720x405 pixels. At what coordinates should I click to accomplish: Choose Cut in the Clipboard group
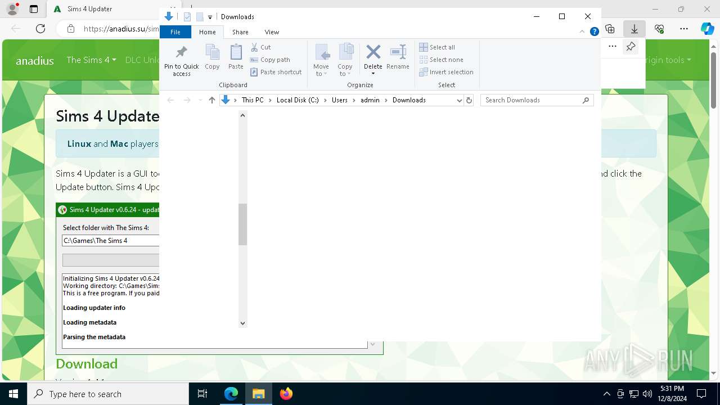(x=260, y=47)
